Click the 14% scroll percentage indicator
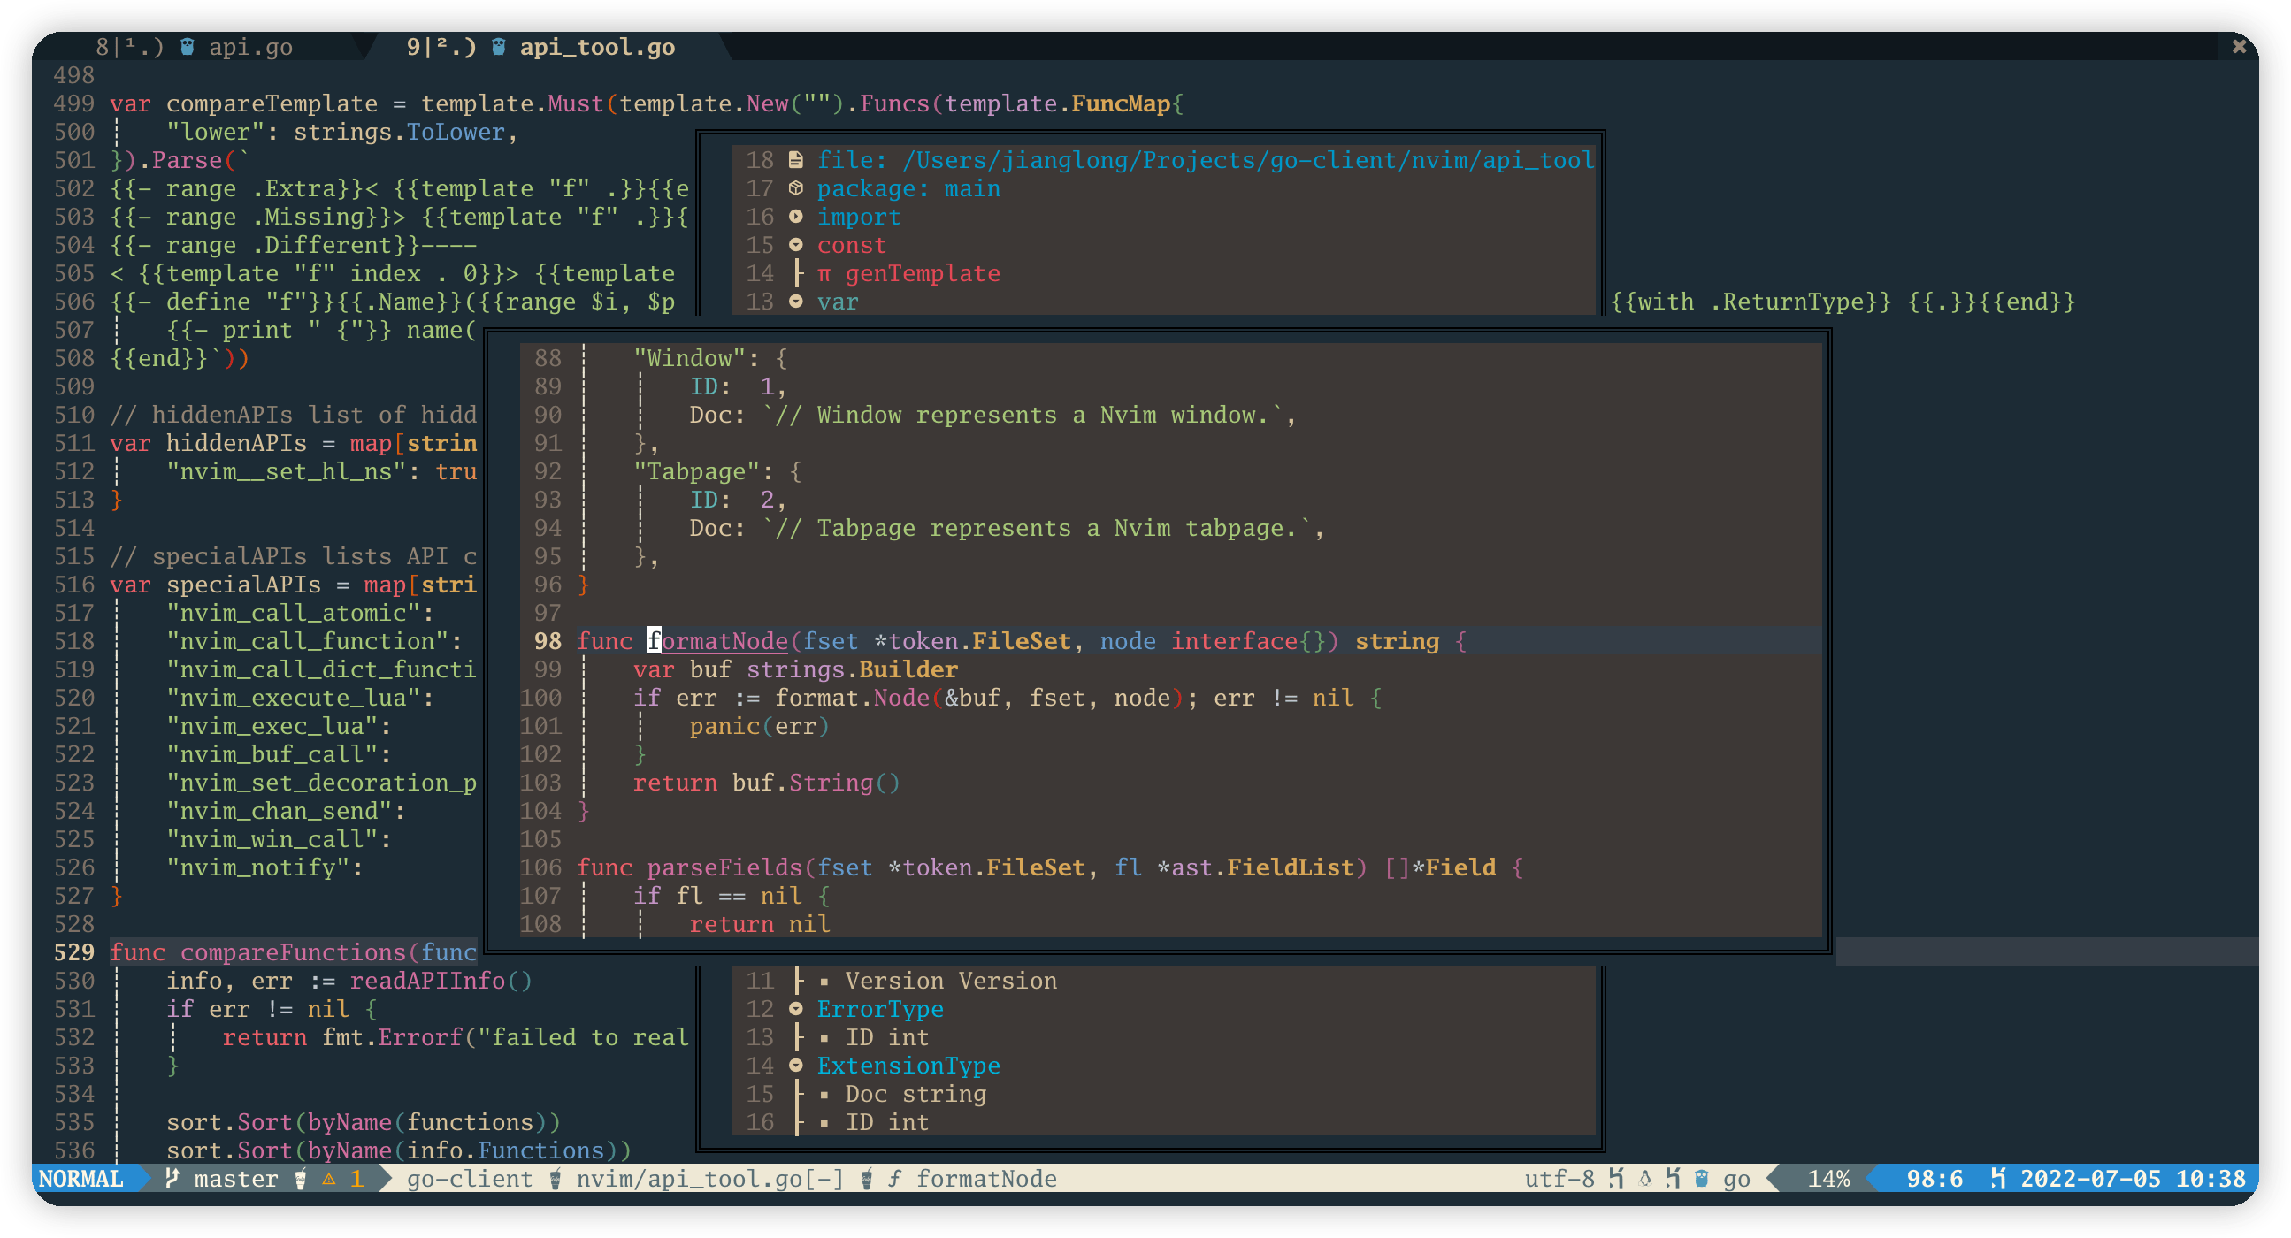The image size is (2291, 1238). [1828, 1180]
